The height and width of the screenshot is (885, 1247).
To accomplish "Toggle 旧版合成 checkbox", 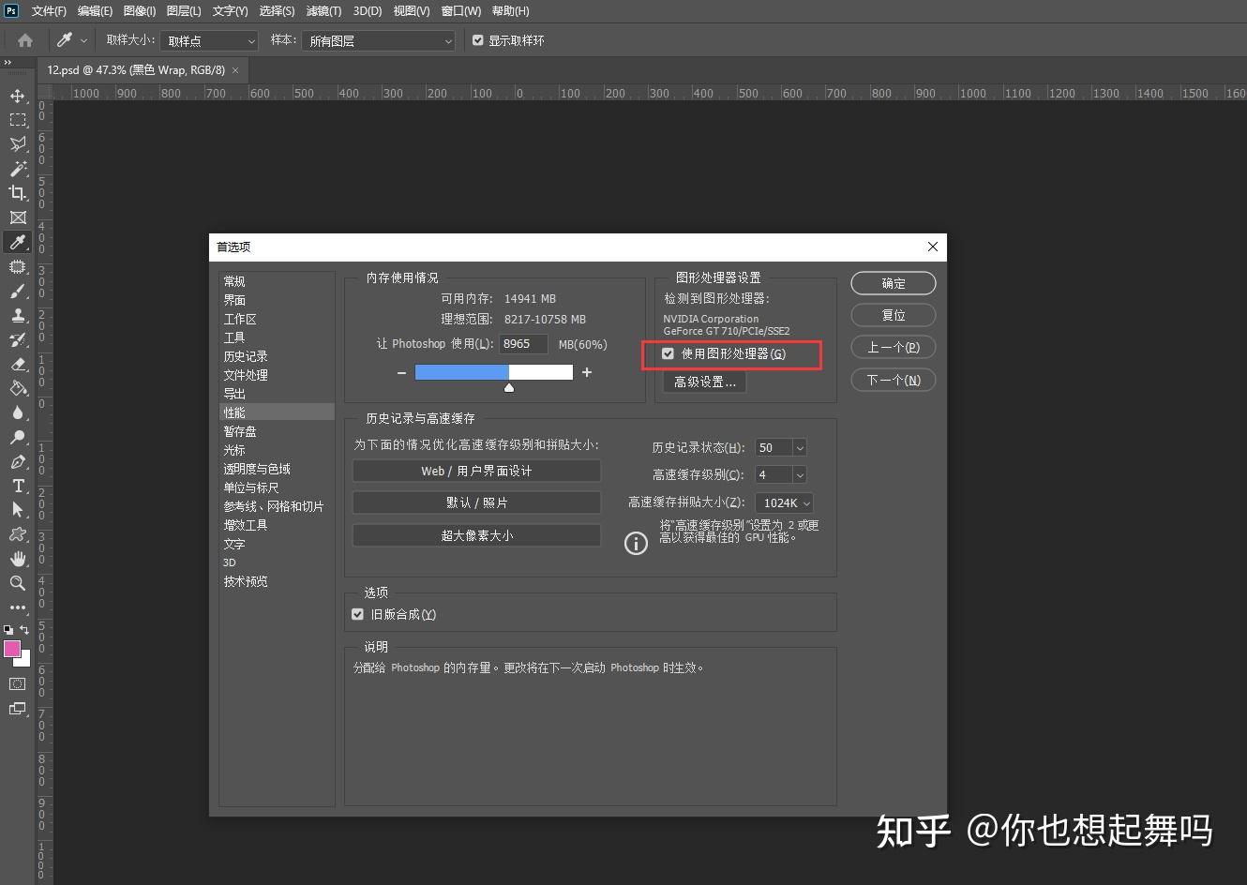I will [x=357, y=615].
